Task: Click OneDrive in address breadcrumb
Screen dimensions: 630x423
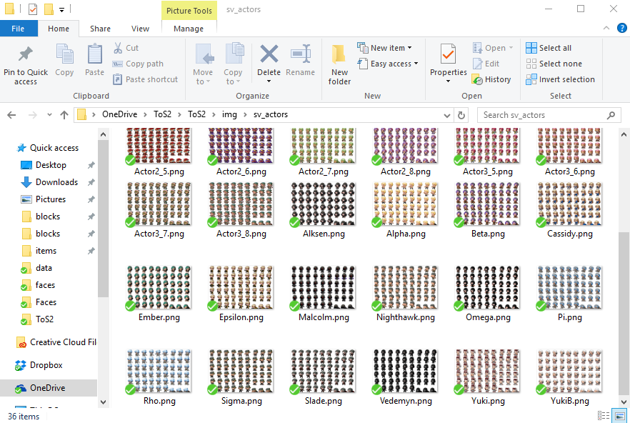Action: (x=119, y=114)
